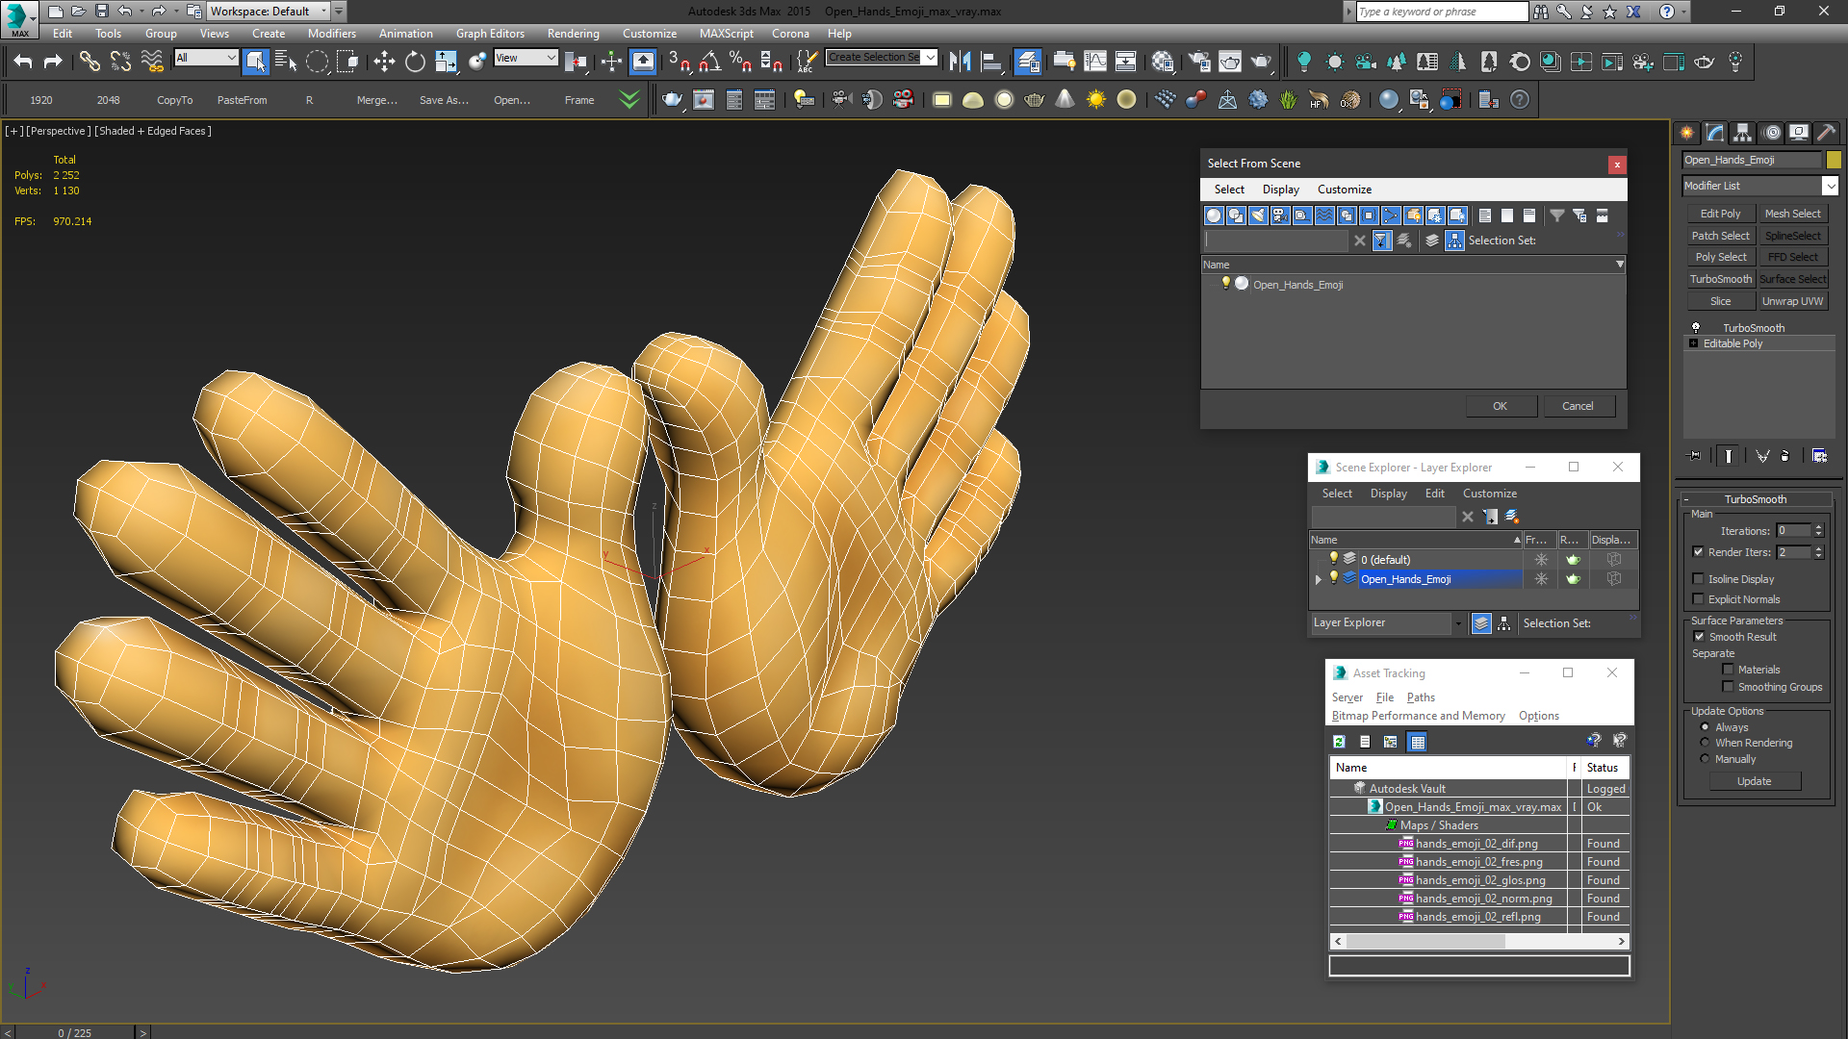Select Manually update option
The width and height of the screenshot is (1848, 1039).
(x=1706, y=759)
